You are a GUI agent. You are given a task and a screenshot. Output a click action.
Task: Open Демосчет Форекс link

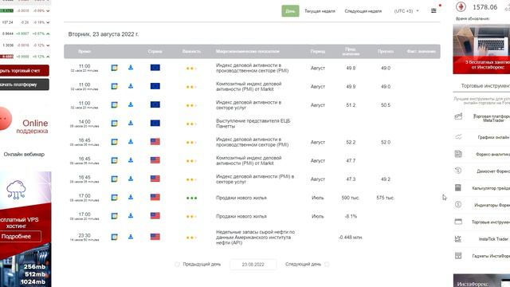(x=493, y=171)
